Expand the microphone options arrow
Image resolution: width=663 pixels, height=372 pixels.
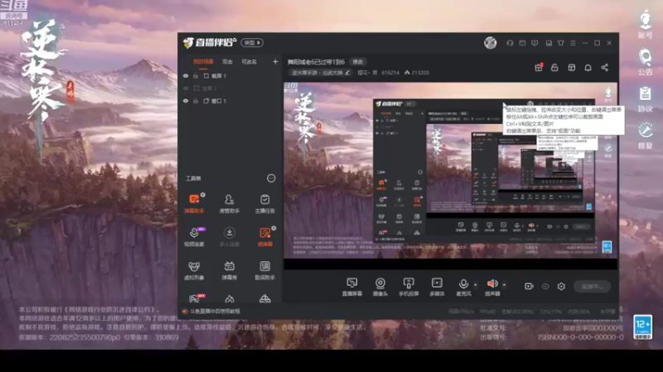point(475,284)
